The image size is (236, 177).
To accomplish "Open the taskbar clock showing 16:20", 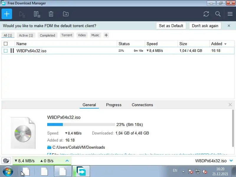I will tap(220, 171).
